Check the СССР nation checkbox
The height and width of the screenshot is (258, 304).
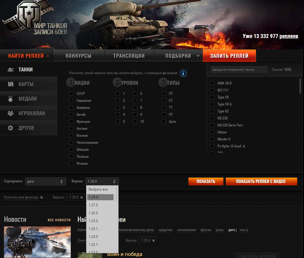[71, 94]
